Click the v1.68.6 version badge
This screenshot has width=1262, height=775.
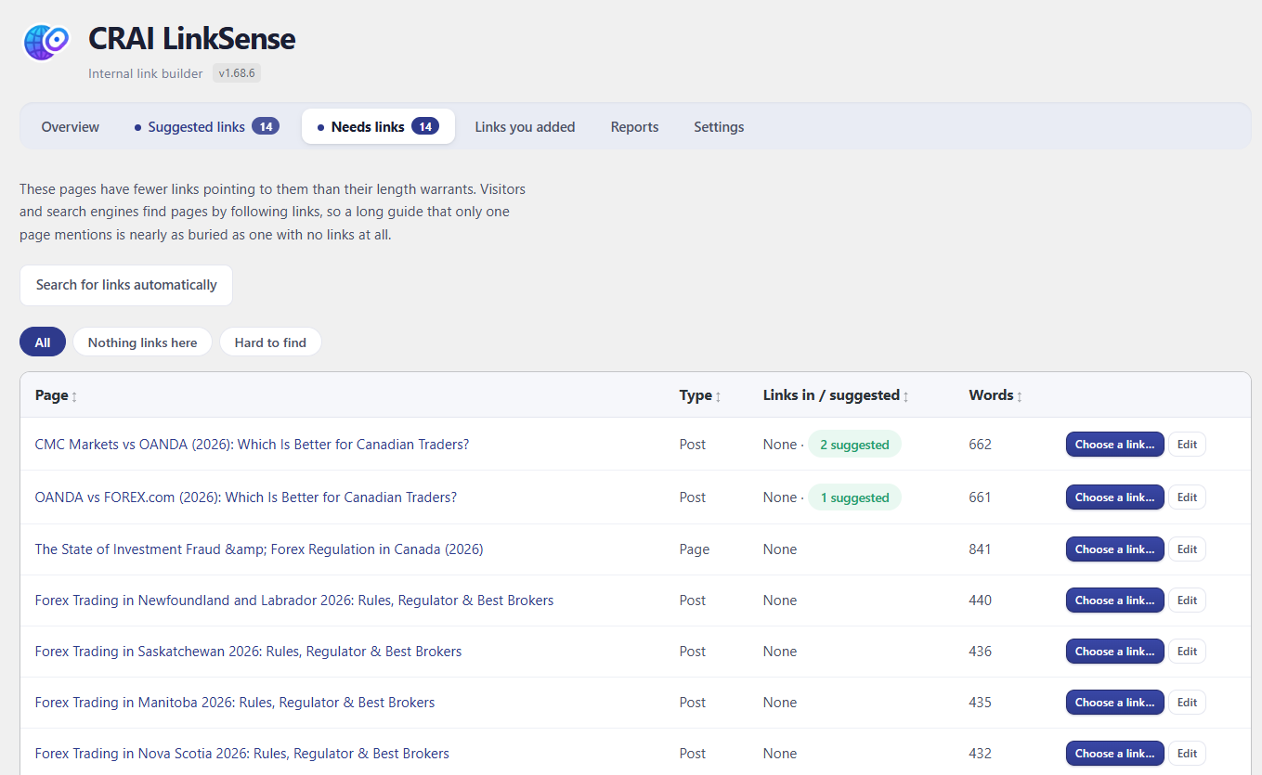[237, 73]
